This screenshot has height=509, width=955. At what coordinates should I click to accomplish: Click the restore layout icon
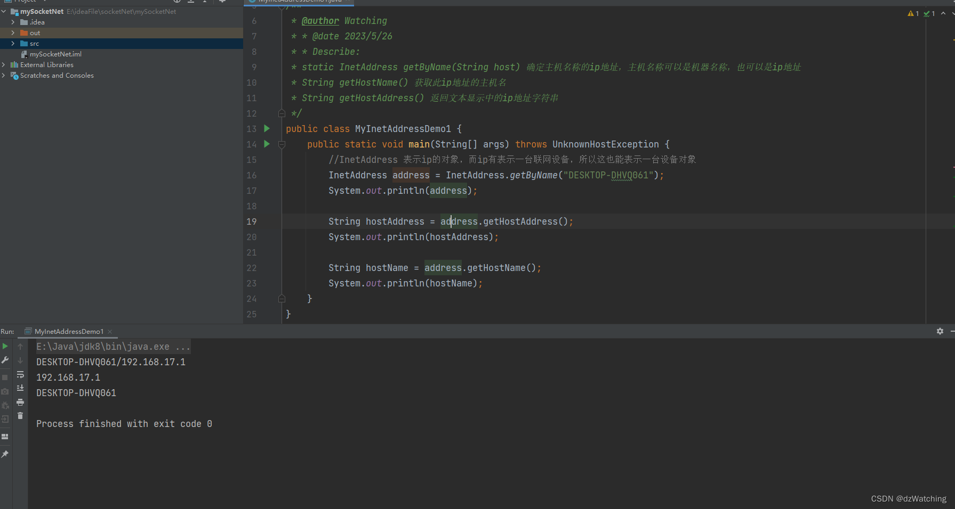[x=5, y=437]
